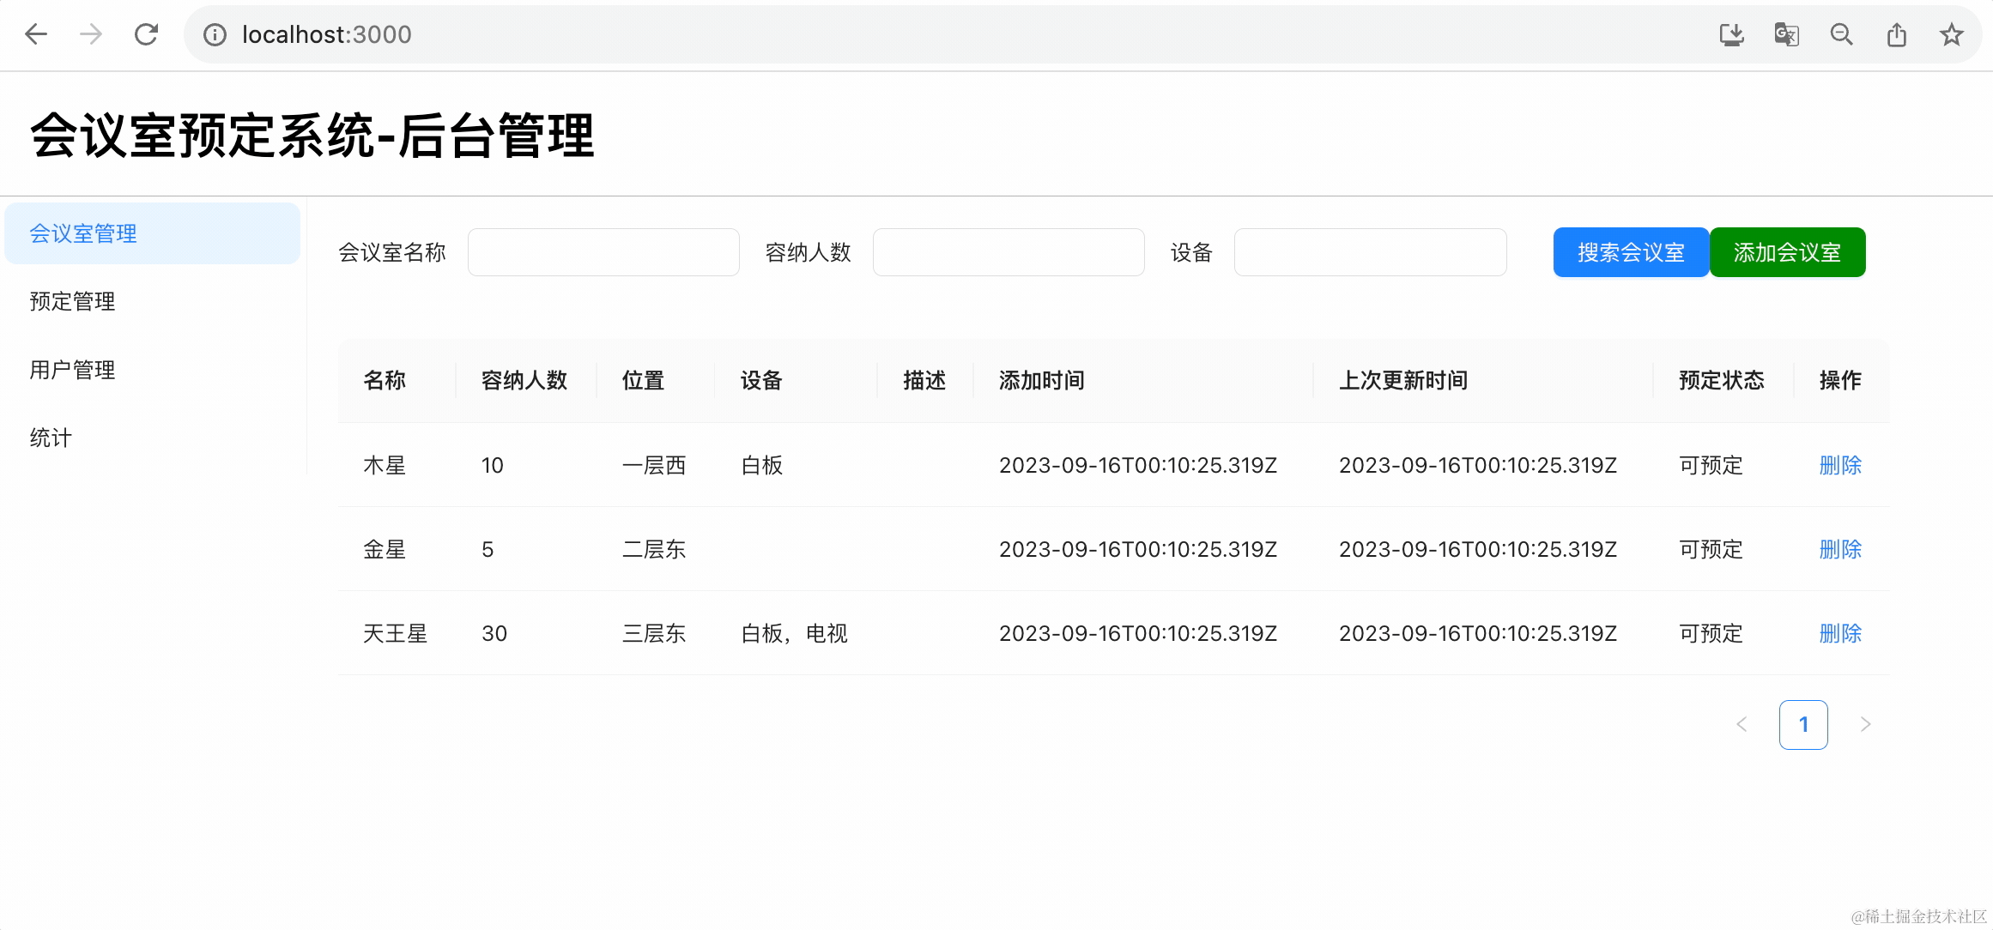Delete the 天王星 meeting room row
1993x930 pixels.
(1840, 633)
